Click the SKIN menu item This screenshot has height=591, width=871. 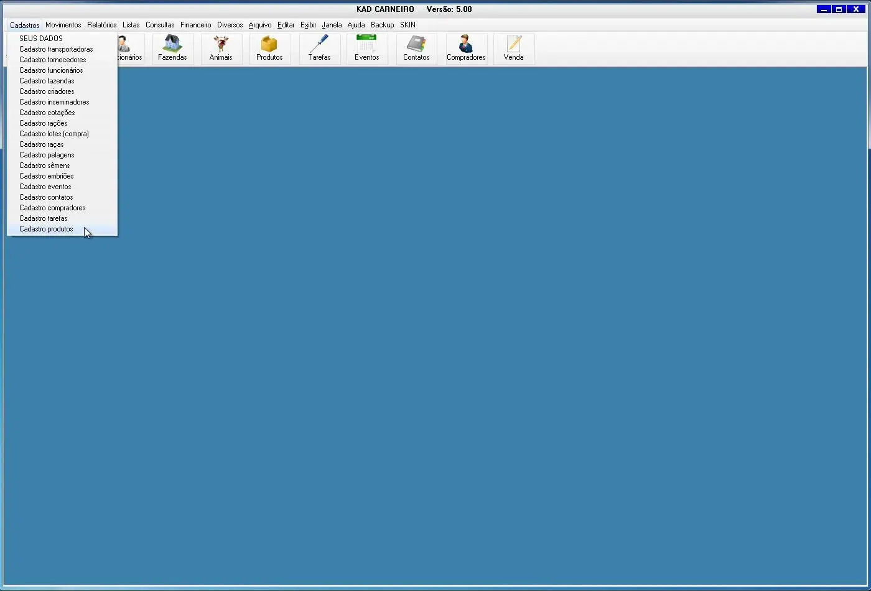click(408, 25)
